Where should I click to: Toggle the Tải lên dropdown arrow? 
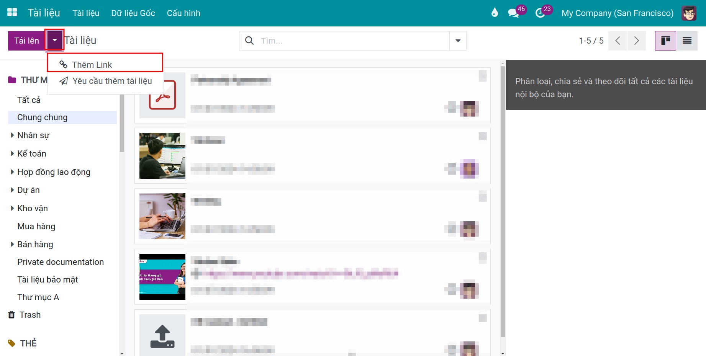tap(55, 41)
